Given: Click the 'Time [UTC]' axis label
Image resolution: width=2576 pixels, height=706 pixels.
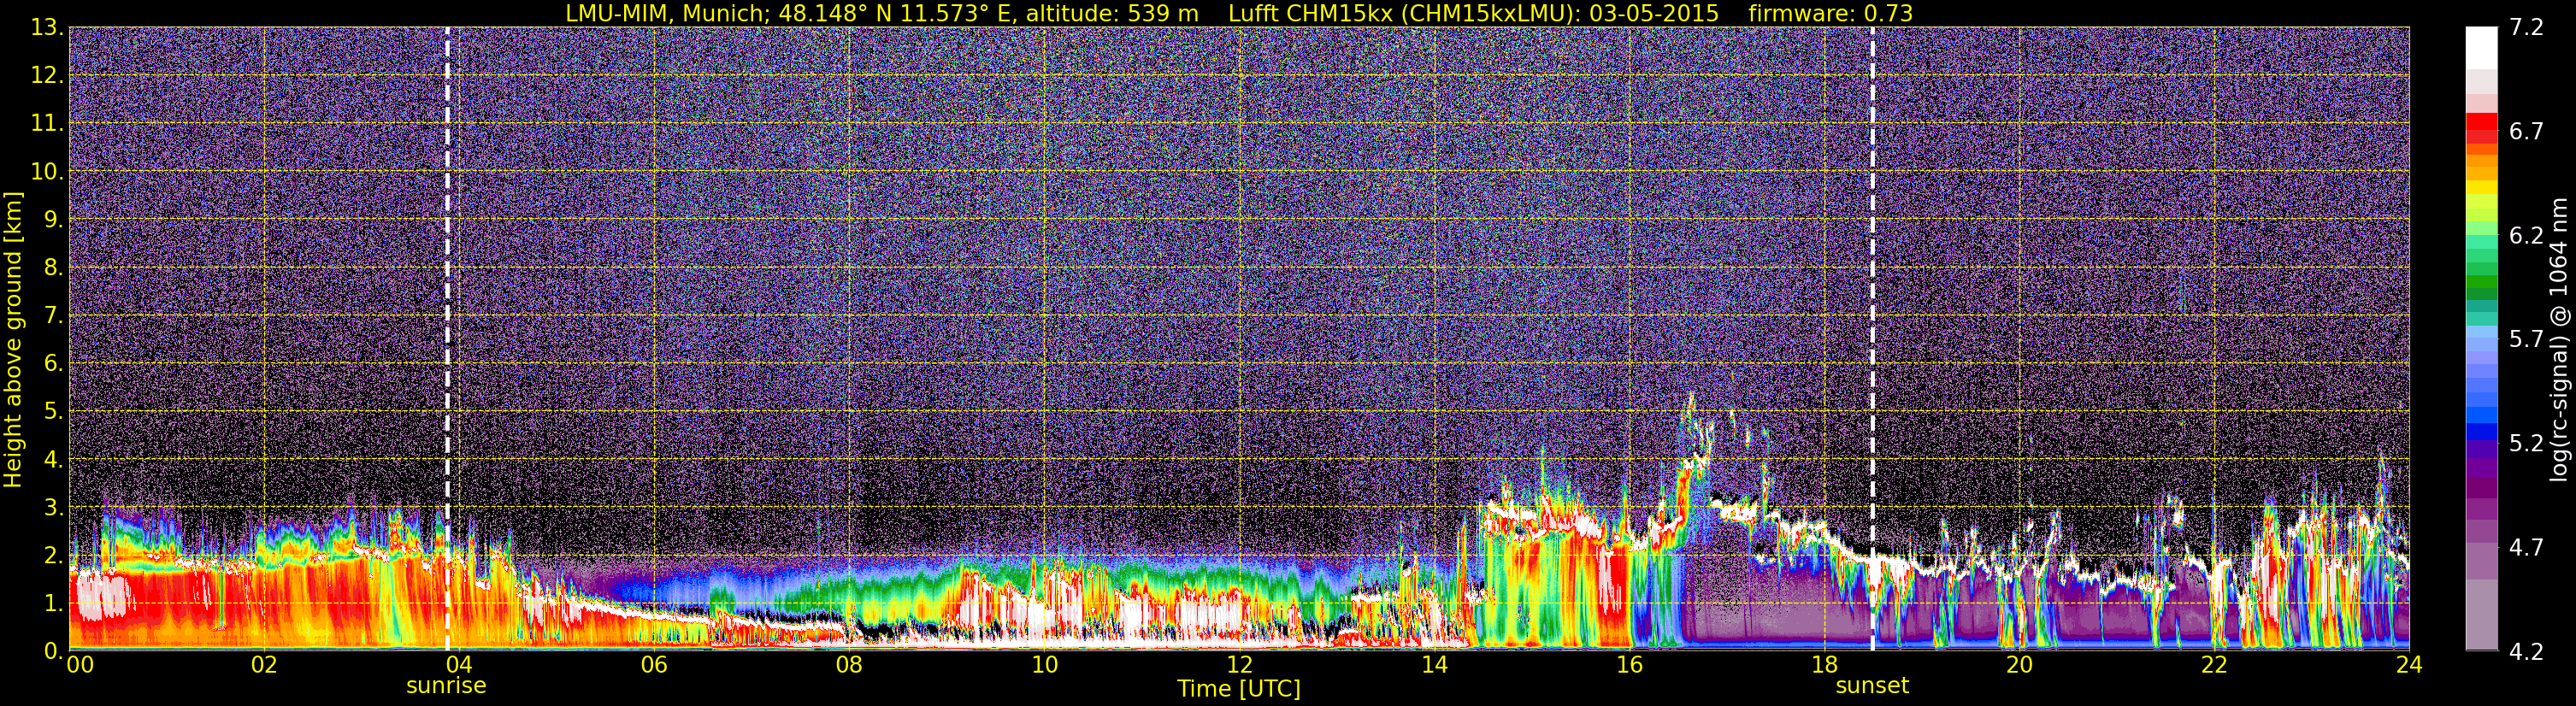Looking at the screenshot, I should (1239, 688).
